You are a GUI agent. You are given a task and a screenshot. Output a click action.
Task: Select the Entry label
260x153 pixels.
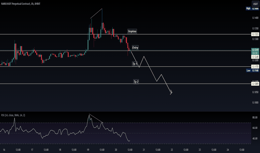pos(135,48)
